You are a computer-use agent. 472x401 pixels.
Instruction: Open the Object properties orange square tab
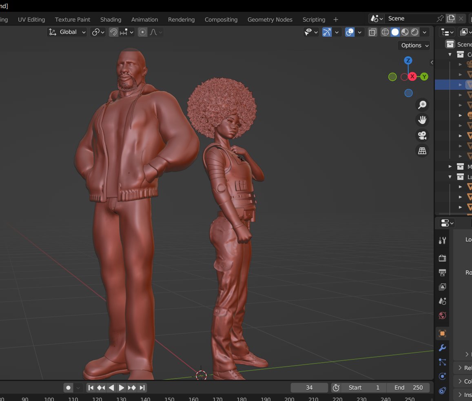pyautogui.click(x=442, y=333)
